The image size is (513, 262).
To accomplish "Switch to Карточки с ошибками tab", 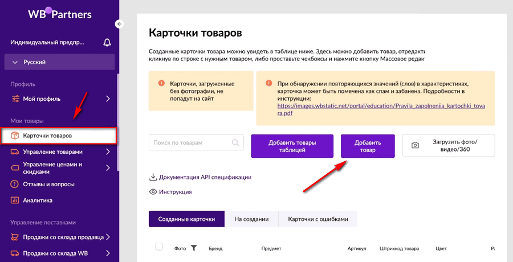I will click(318, 219).
